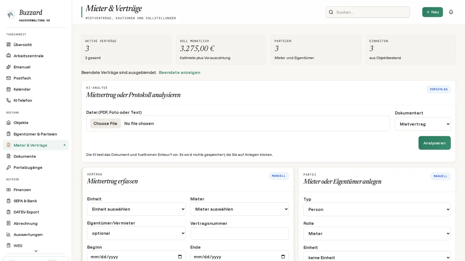This screenshot has width=465, height=261.
Task: Expand sidebar with the down chevron
Action: (x=36, y=251)
